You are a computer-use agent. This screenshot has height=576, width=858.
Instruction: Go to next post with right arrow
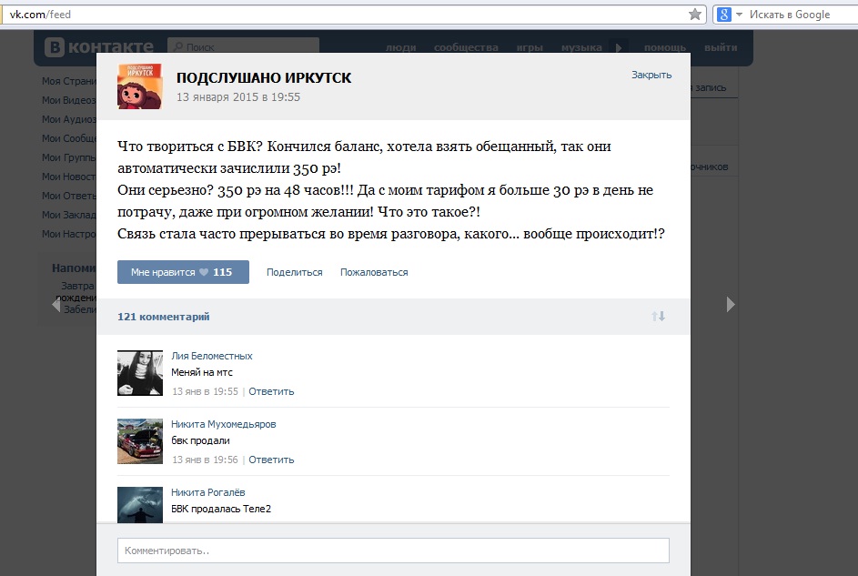[731, 305]
